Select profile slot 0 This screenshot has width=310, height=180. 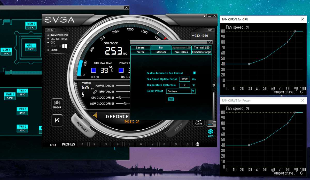188,144
